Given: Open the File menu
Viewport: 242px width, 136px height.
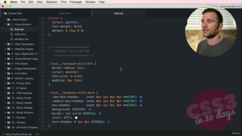Looking at the screenshot, I should coord(23,2).
